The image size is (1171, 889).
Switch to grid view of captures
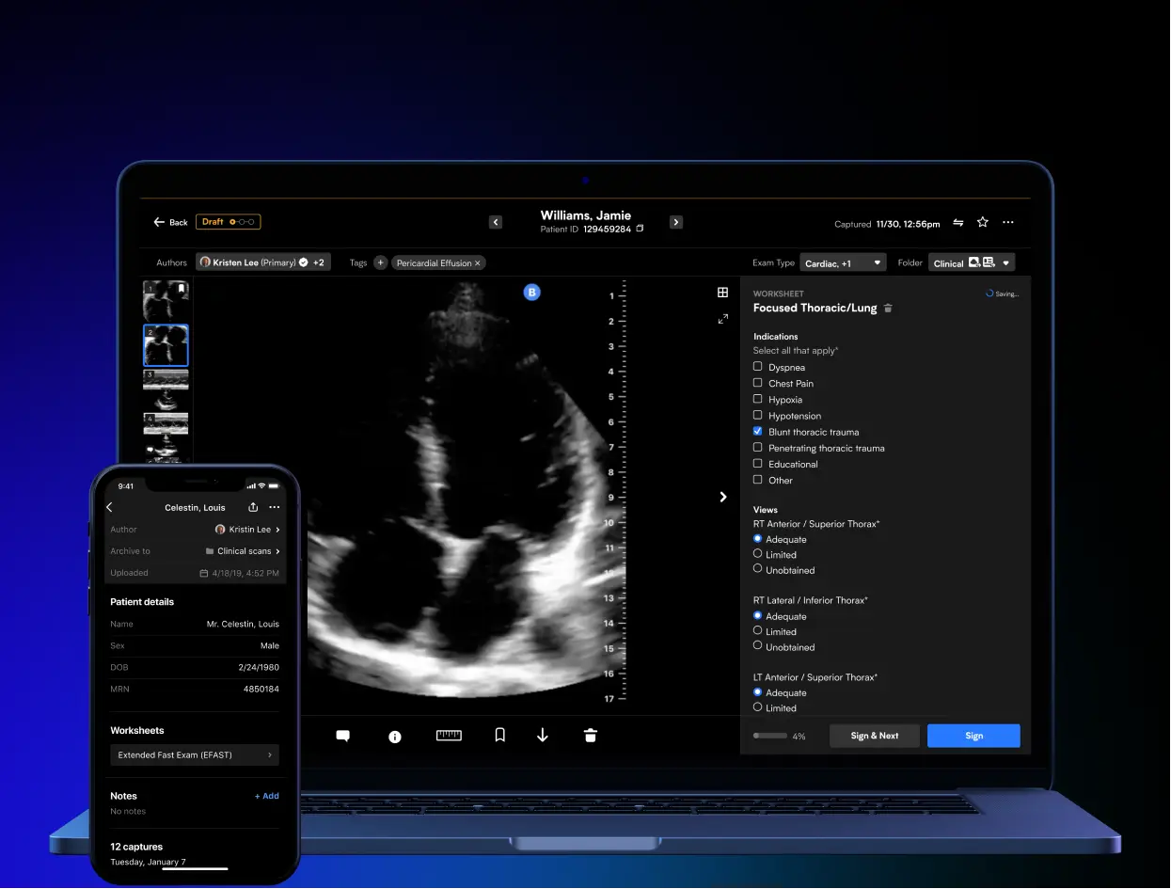pyautogui.click(x=722, y=293)
